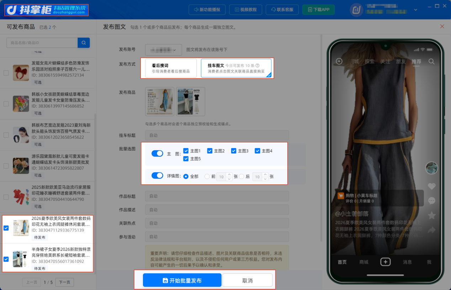Check the 韩版小女孩甜美蝴蝶结 product checkbox
The width and height of the screenshot is (451, 290).
click(x=6, y=104)
